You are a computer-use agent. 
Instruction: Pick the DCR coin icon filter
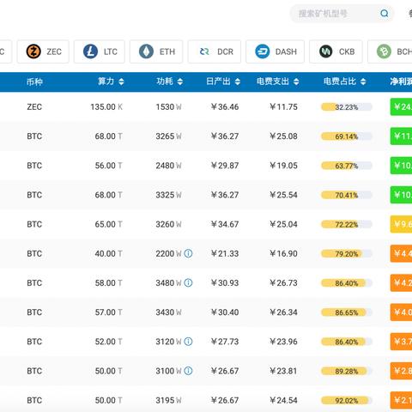point(204,51)
